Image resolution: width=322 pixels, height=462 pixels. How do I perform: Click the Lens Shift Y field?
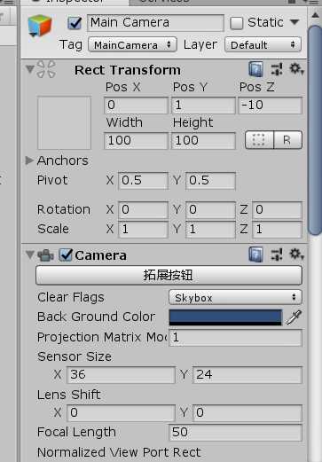[247, 413]
